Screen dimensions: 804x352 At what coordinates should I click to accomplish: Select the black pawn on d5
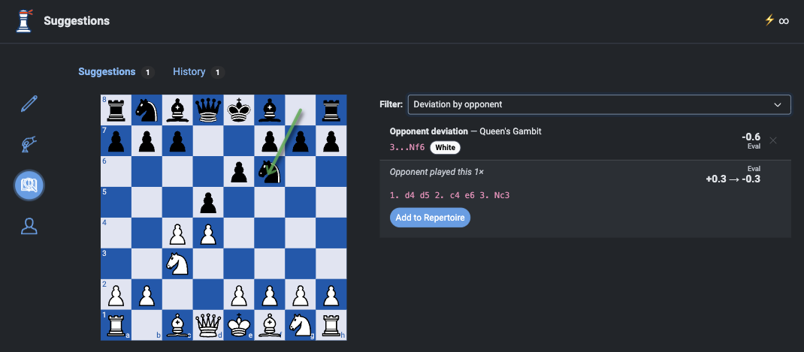click(x=207, y=203)
